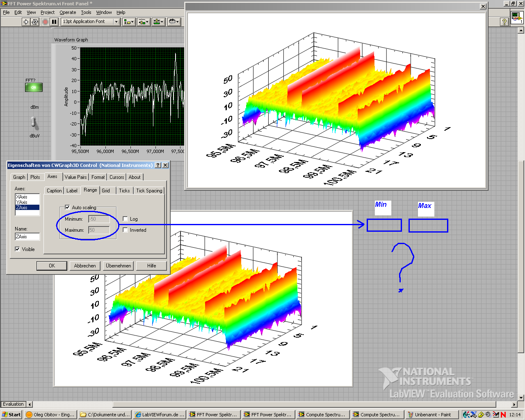Switch to the Plots tab

pos(35,177)
